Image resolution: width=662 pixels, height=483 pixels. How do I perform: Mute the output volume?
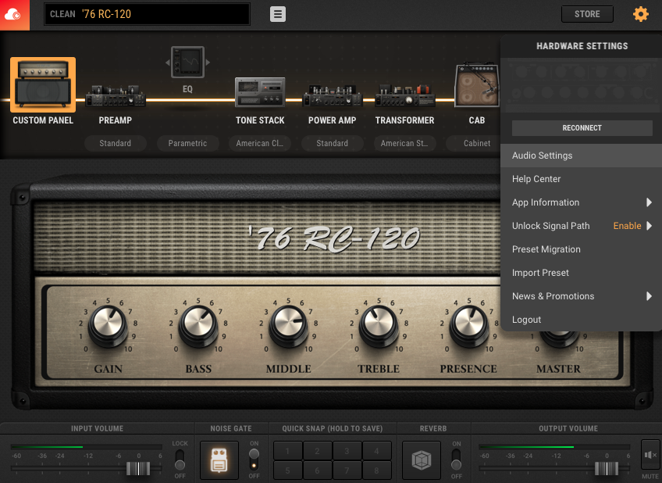click(650, 456)
